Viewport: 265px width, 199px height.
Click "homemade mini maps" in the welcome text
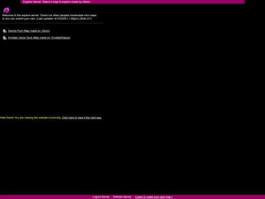tap(83, 15)
